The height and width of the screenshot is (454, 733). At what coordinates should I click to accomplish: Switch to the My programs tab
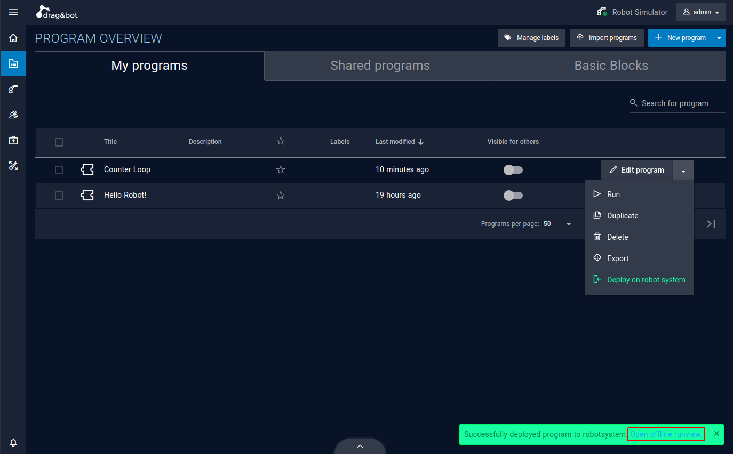point(149,66)
